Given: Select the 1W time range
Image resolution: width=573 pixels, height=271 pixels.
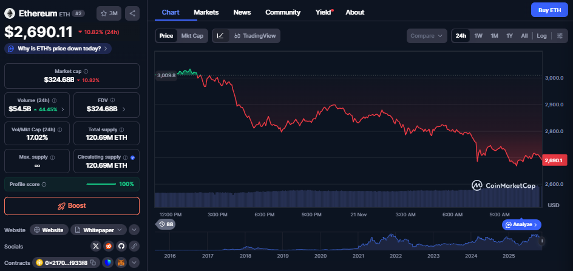Looking at the screenshot, I should [478, 36].
